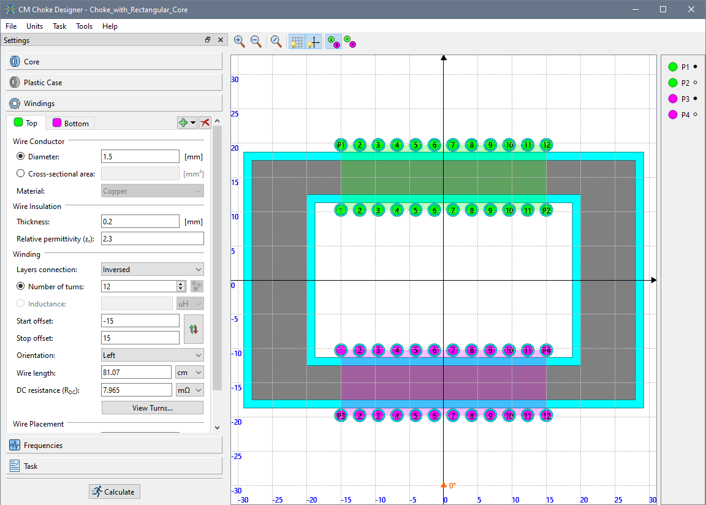706x505 pixels.
Task: Select the Cross-sectional area radio button
Action: click(x=21, y=174)
